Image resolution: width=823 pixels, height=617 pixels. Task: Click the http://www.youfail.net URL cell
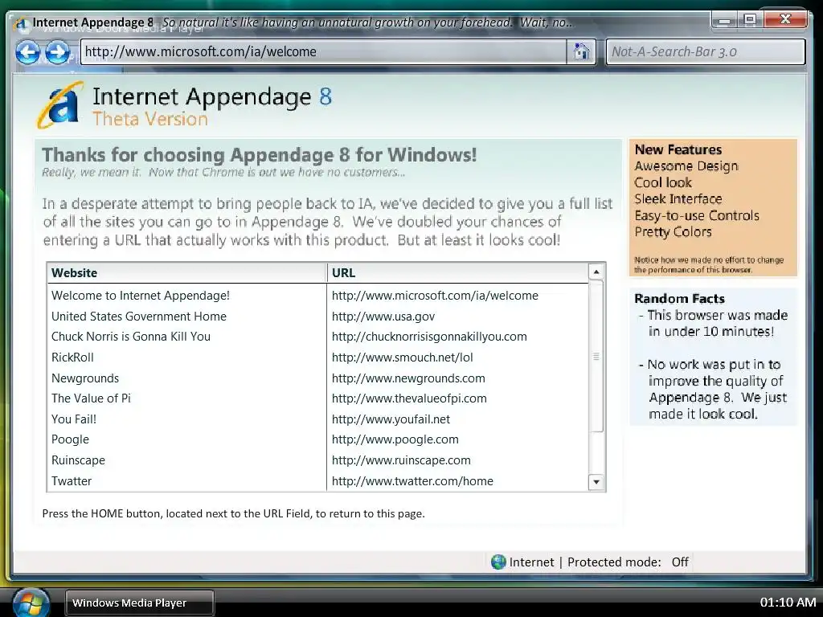[x=391, y=419]
